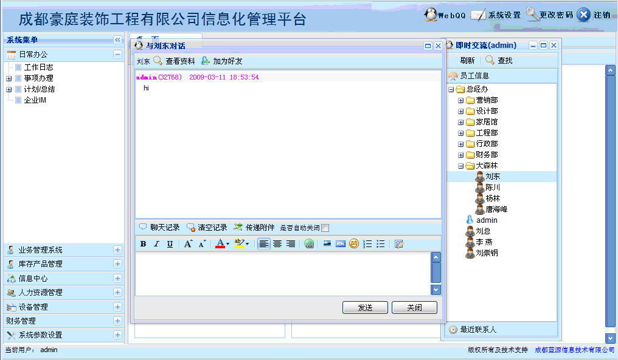Collapse the 日常办公 menu section
This screenshot has width=618, height=360.
[117, 55]
